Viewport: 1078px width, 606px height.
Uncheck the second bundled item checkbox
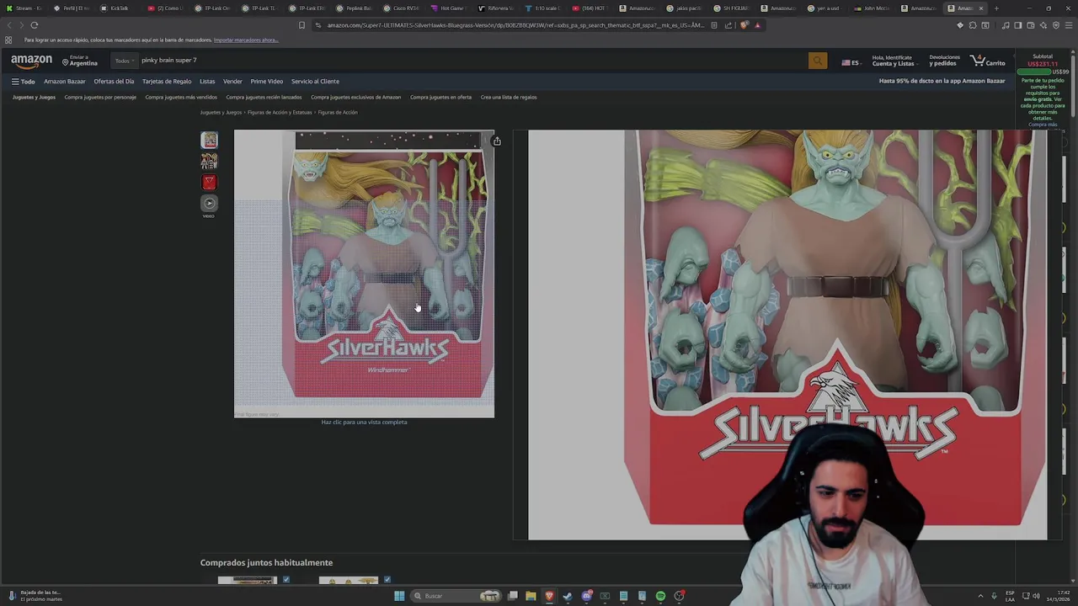[387, 579]
